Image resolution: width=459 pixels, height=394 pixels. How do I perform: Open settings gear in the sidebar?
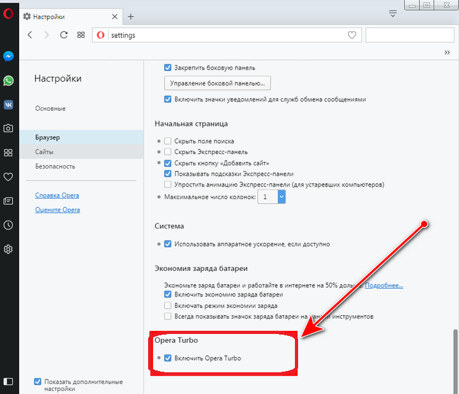[x=8, y=249]
